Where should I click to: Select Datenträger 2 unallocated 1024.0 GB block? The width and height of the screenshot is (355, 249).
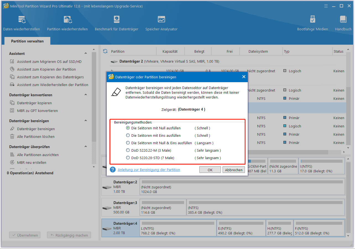(242, 187)
